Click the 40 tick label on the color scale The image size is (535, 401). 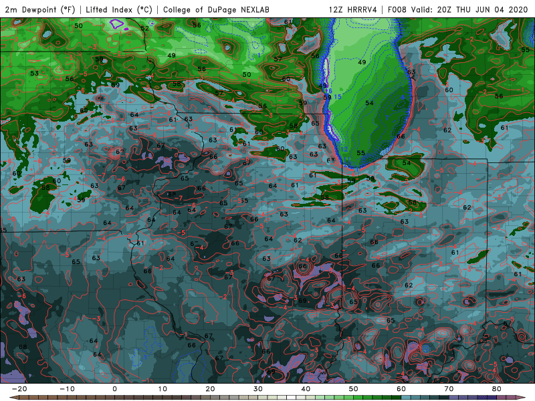(x=306, y=389)
